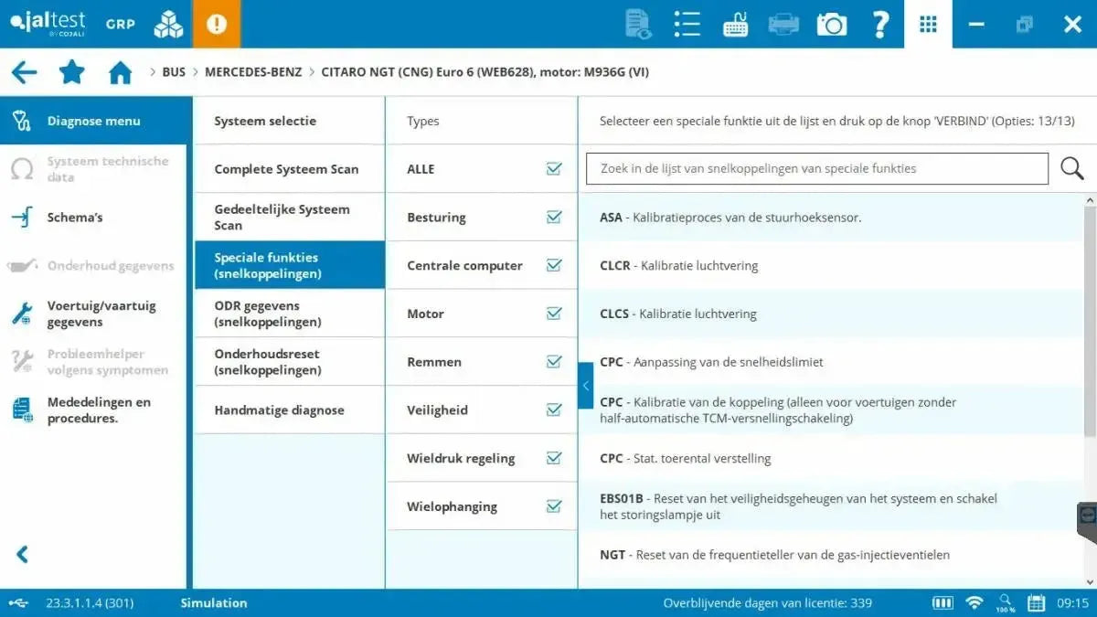Click the special functions search field

coord(816,168)
